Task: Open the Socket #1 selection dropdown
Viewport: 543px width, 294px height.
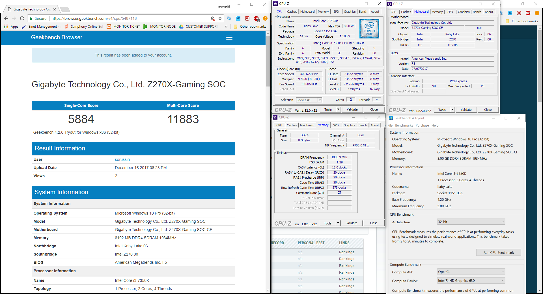Action: (309, 100)
